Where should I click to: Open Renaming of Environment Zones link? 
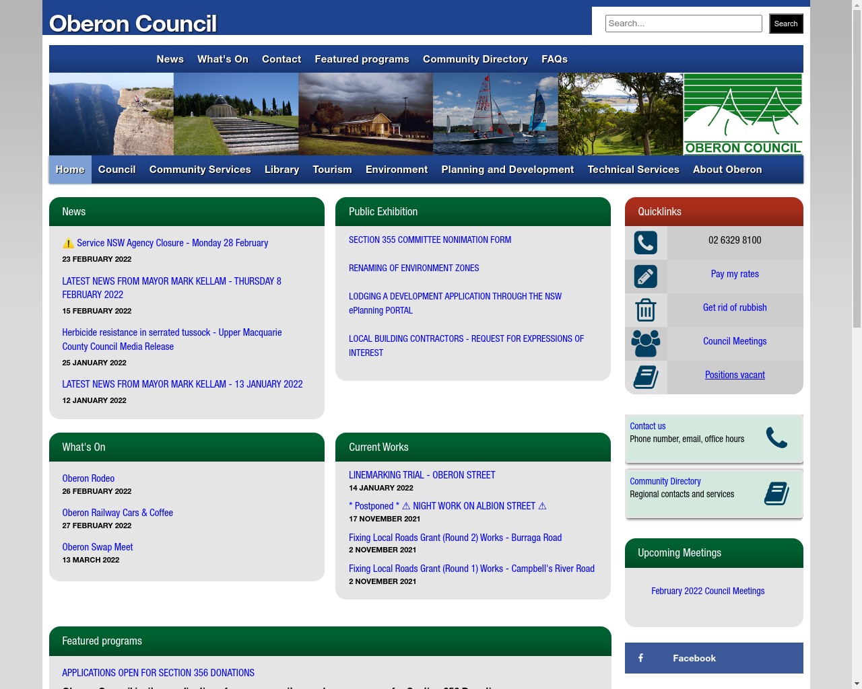(413, 268)
